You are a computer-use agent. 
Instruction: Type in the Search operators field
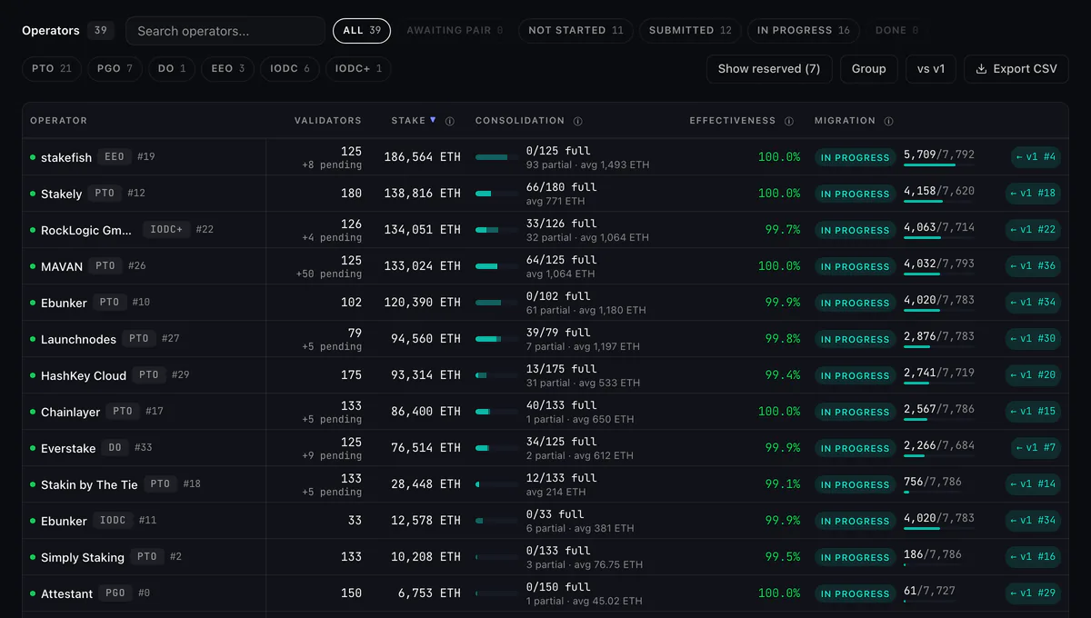click(x=225, y=31)
